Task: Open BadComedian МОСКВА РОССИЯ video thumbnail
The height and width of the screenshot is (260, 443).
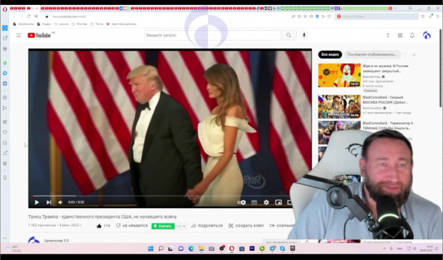Action: point(339,106)
